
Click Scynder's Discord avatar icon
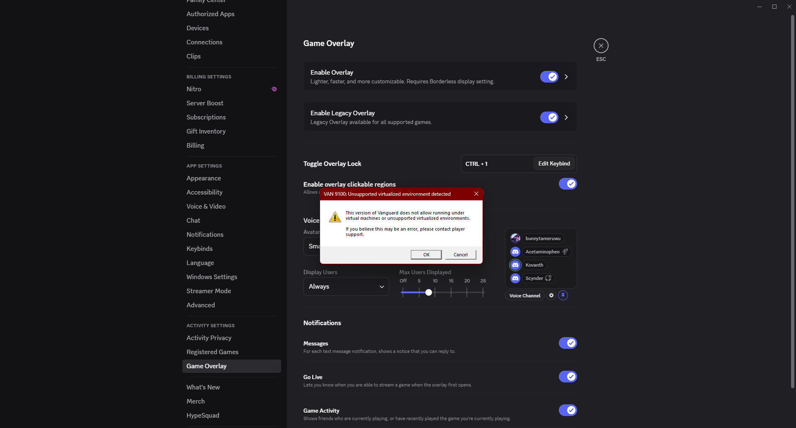[515, 278]
